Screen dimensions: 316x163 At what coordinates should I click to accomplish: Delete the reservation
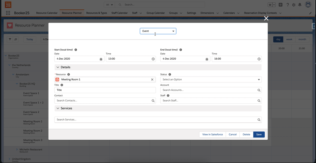(x=246, y=134)
